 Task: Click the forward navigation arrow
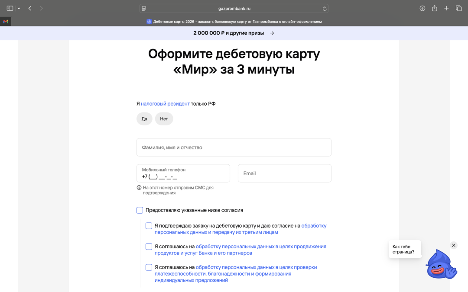[x=41, y=8]
